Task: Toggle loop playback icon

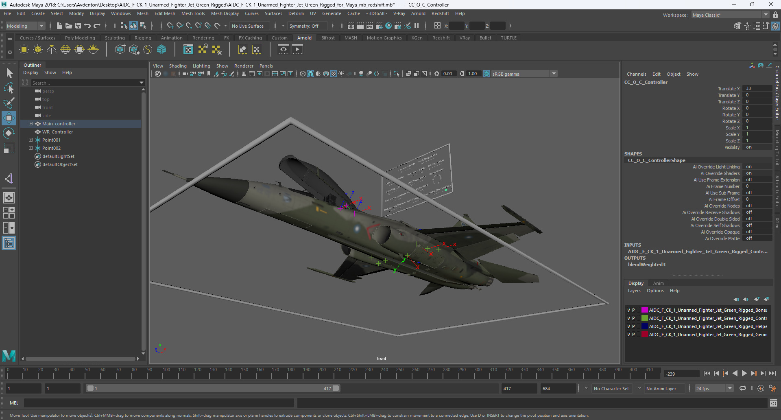Action: (743, 388)
